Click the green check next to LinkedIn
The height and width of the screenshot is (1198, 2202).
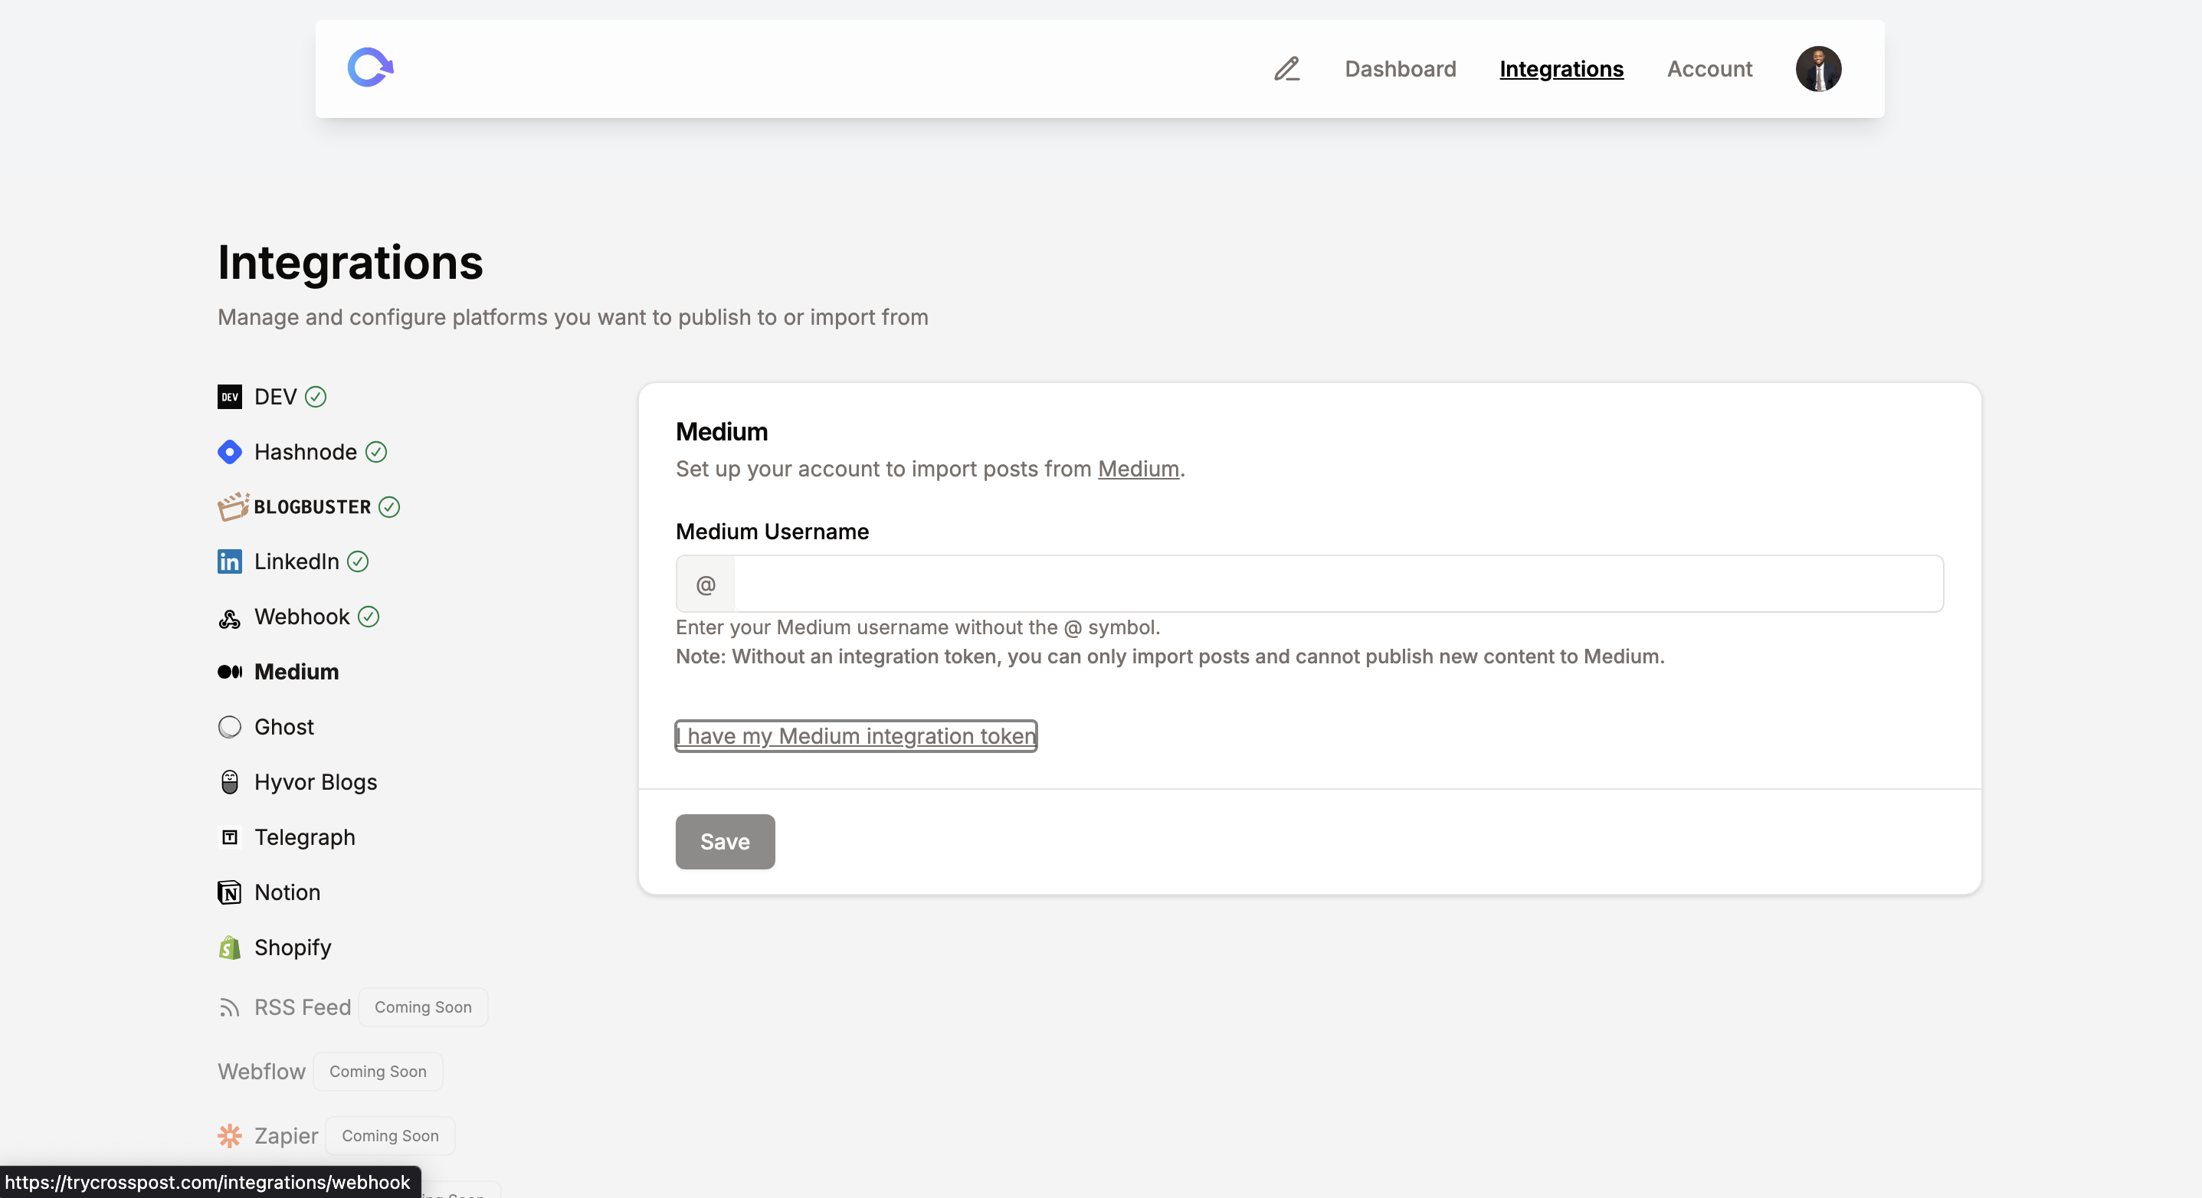(x=357, y=561)
